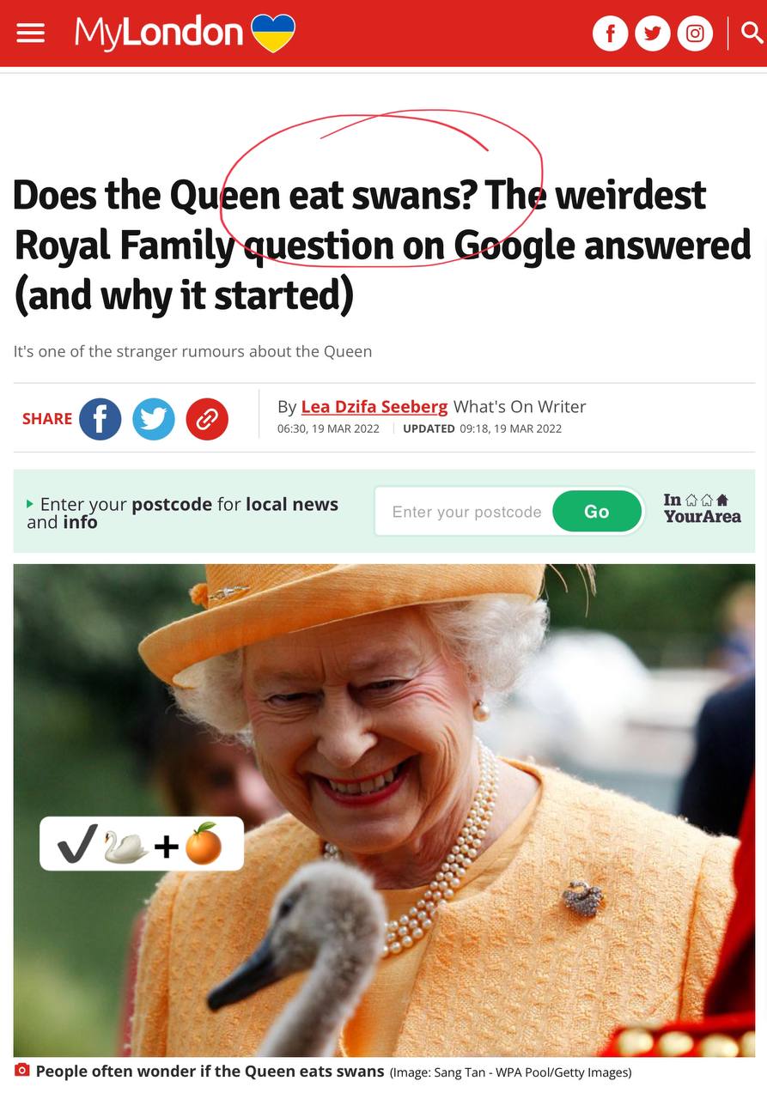Click the camera icon beside image caption
The image size is (767, 1099).
coord(22,1070)
